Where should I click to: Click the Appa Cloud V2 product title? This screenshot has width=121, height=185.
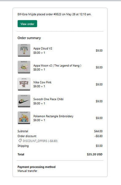pyautogui.click(x=43, y=48)
